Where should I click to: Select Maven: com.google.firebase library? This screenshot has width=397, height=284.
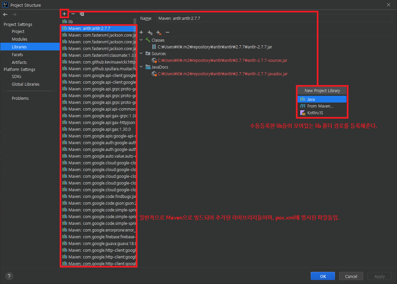98,237
